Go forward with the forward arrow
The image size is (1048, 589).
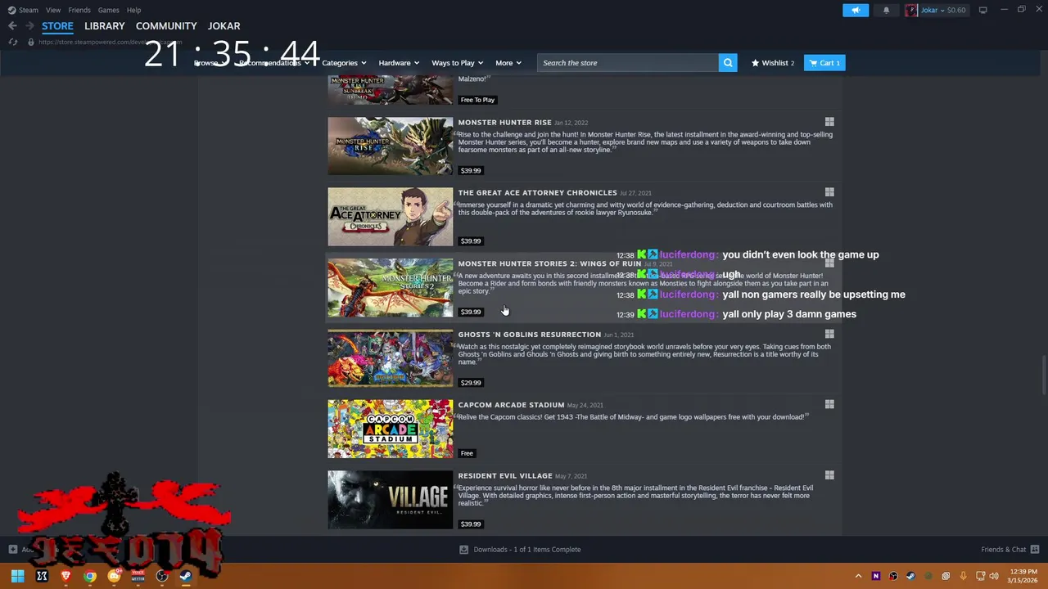pos(29,26)
